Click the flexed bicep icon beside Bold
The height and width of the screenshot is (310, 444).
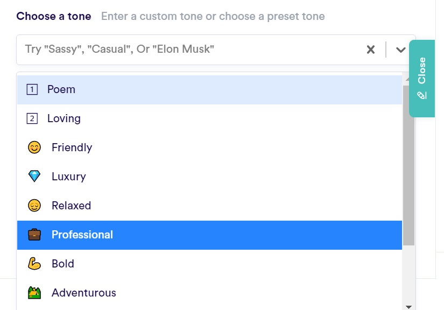tap(34, 264)
